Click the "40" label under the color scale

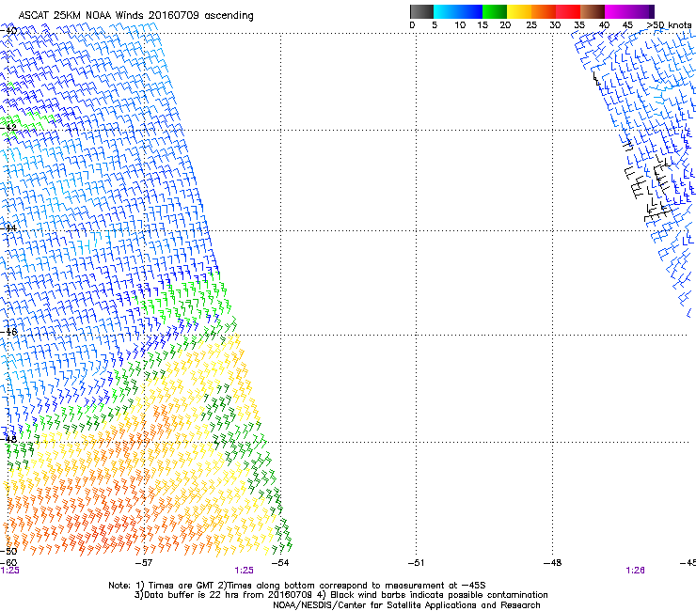[x=604, y=25]
